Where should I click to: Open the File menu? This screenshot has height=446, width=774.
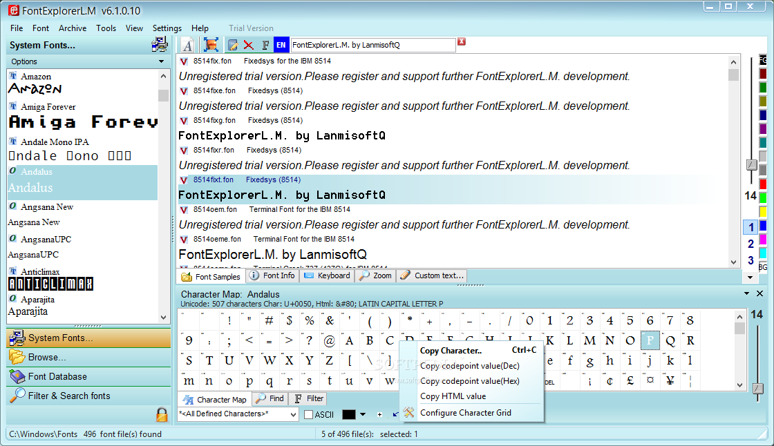[x=17, y=28]
